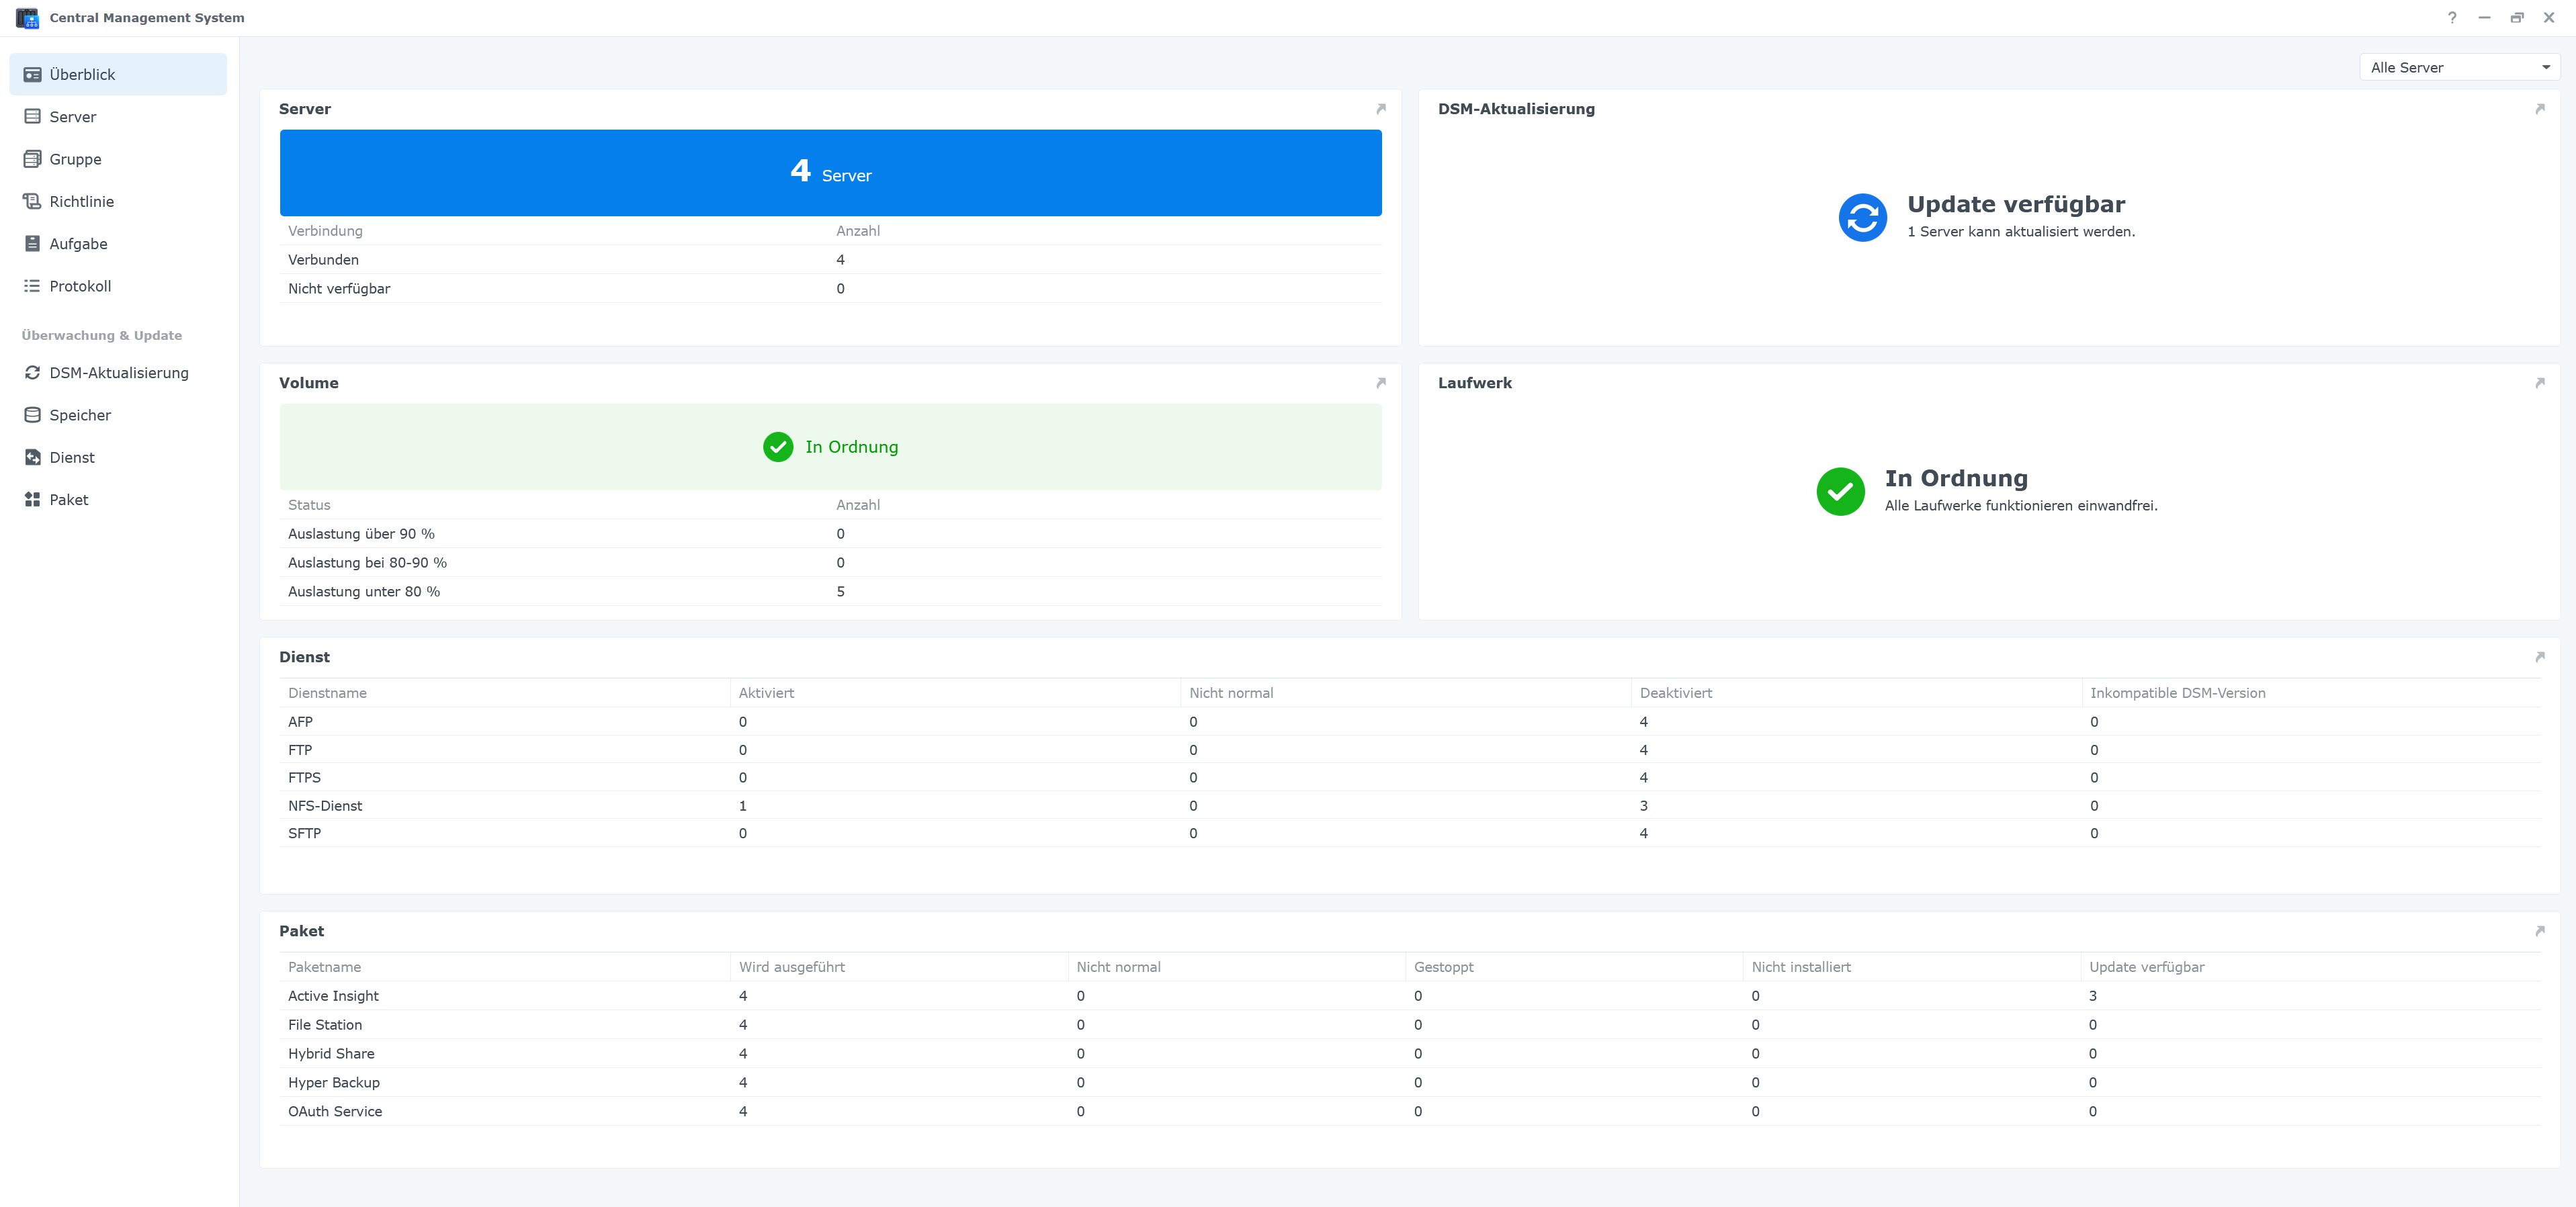2576x1207 pixels.
Task: Open the Protokoll sidebar entry
Action: (80, 286)
